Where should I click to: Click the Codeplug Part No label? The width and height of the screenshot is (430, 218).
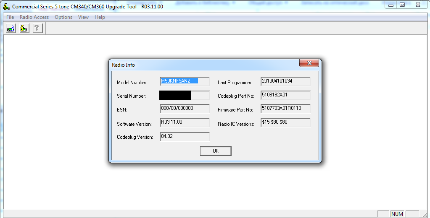coord(236,96)
